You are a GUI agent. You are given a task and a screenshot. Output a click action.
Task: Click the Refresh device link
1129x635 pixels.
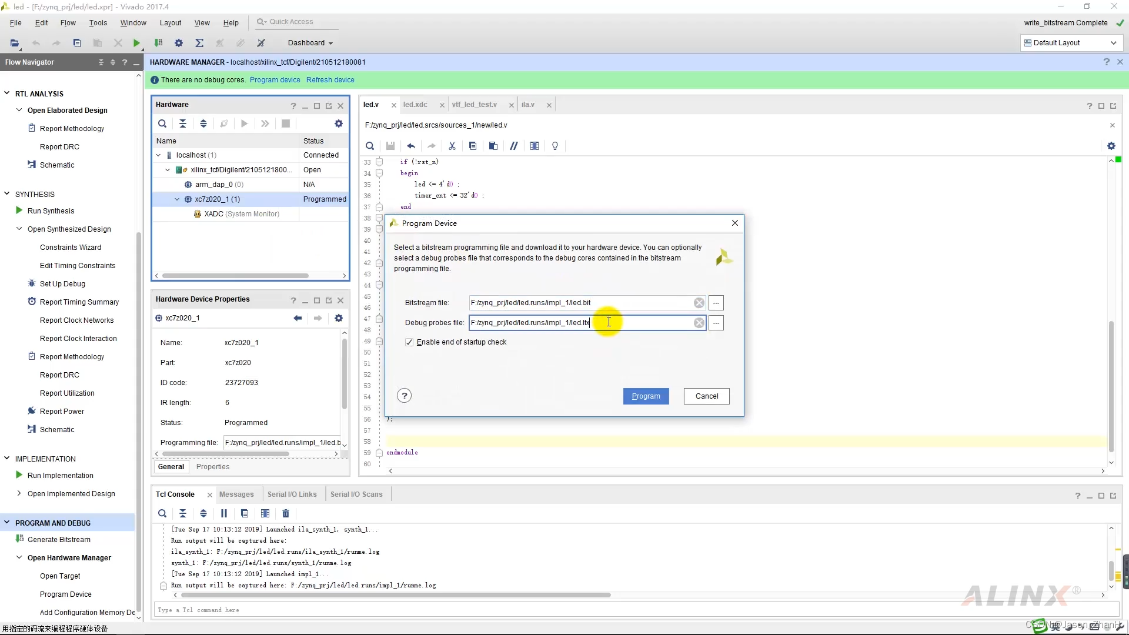click(330, 80)
